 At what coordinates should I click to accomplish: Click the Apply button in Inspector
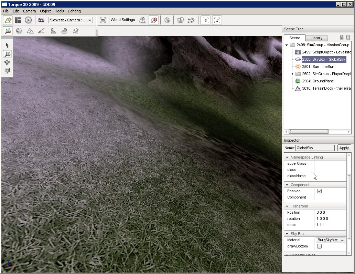pos(344,148)
